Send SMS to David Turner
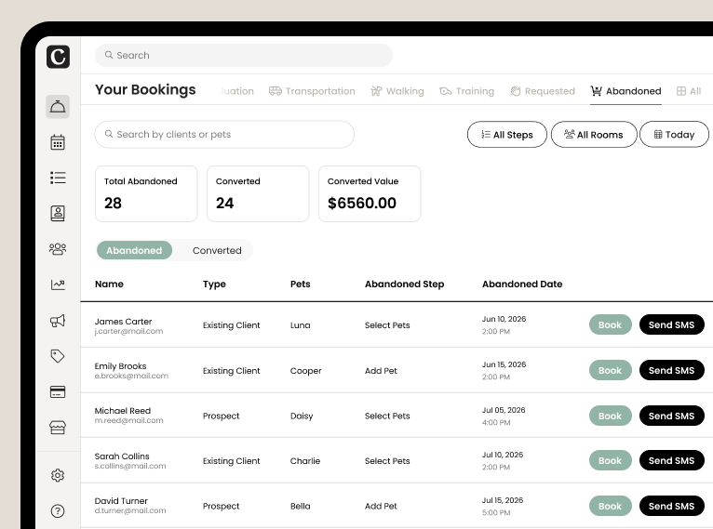 point(672,506)
